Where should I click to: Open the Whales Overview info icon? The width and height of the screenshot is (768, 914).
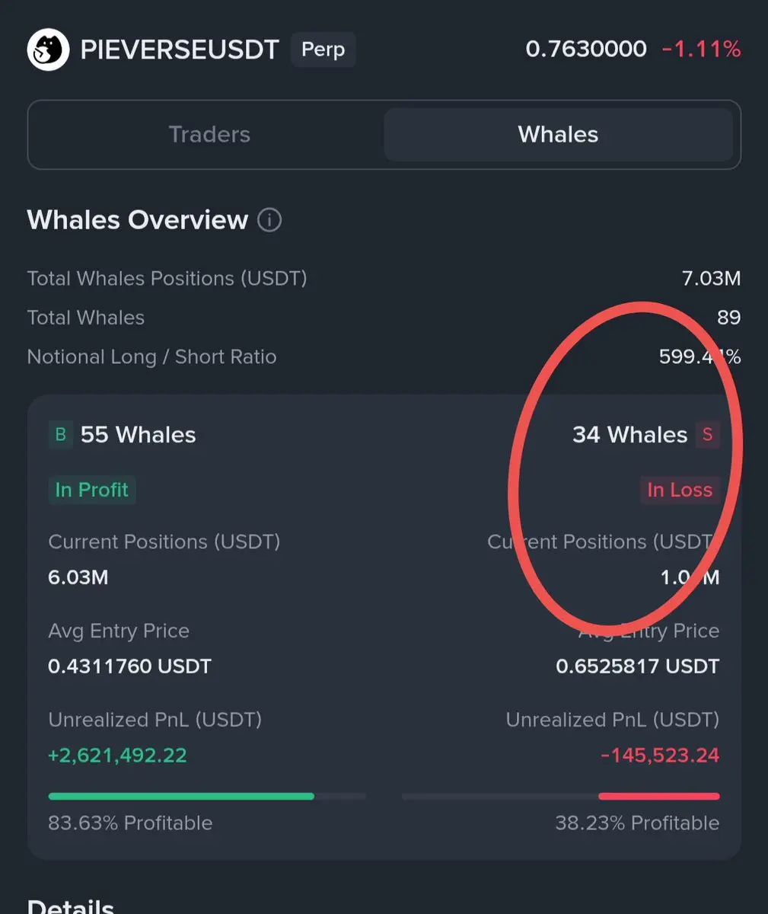click(x=269, y=220)
